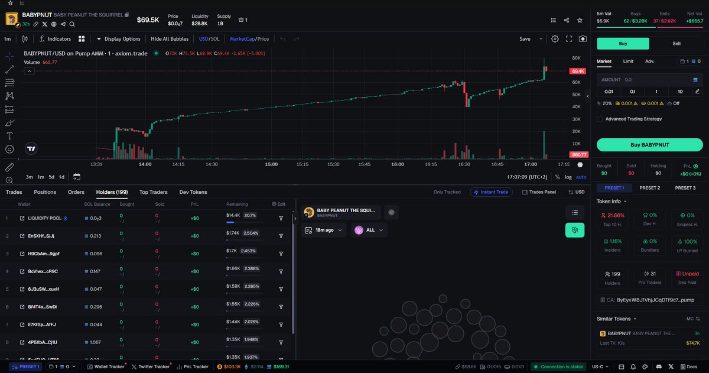Select the crosshair cursor tool
The width and height of the screenshot is (709, 373).
9,56
